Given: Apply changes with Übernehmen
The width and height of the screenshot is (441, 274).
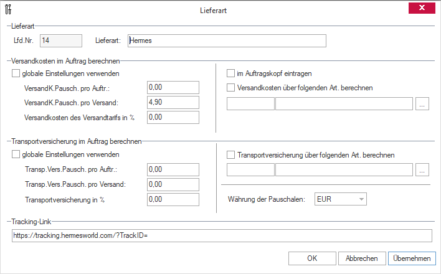Looking at the screenshot, I should (x=412, y=258).
